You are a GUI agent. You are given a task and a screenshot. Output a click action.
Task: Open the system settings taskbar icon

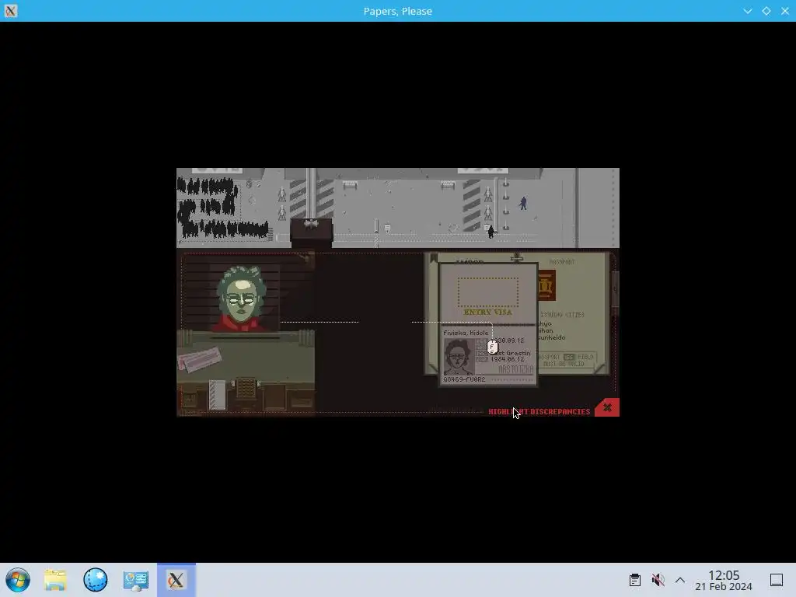pyautogui.click(x=135, y=580)
